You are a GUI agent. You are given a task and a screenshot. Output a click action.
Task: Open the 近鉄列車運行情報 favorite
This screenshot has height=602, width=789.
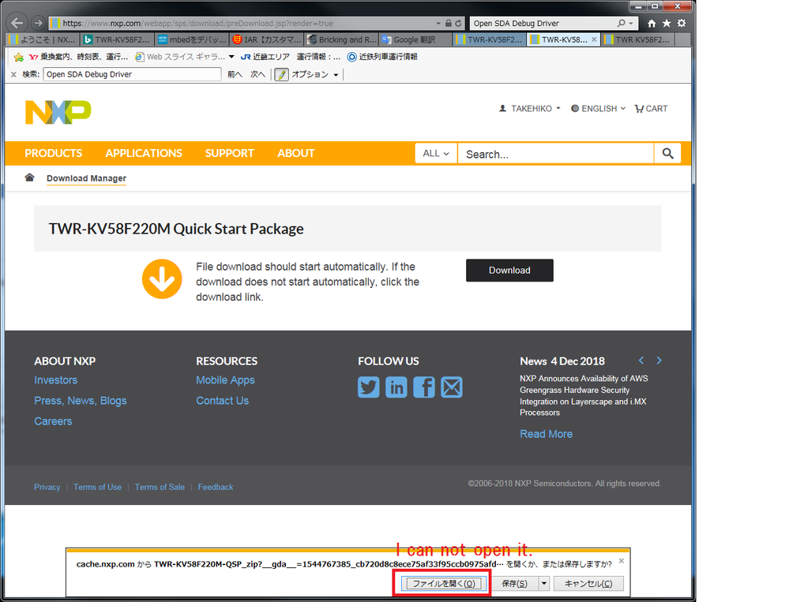click(382, 57)
